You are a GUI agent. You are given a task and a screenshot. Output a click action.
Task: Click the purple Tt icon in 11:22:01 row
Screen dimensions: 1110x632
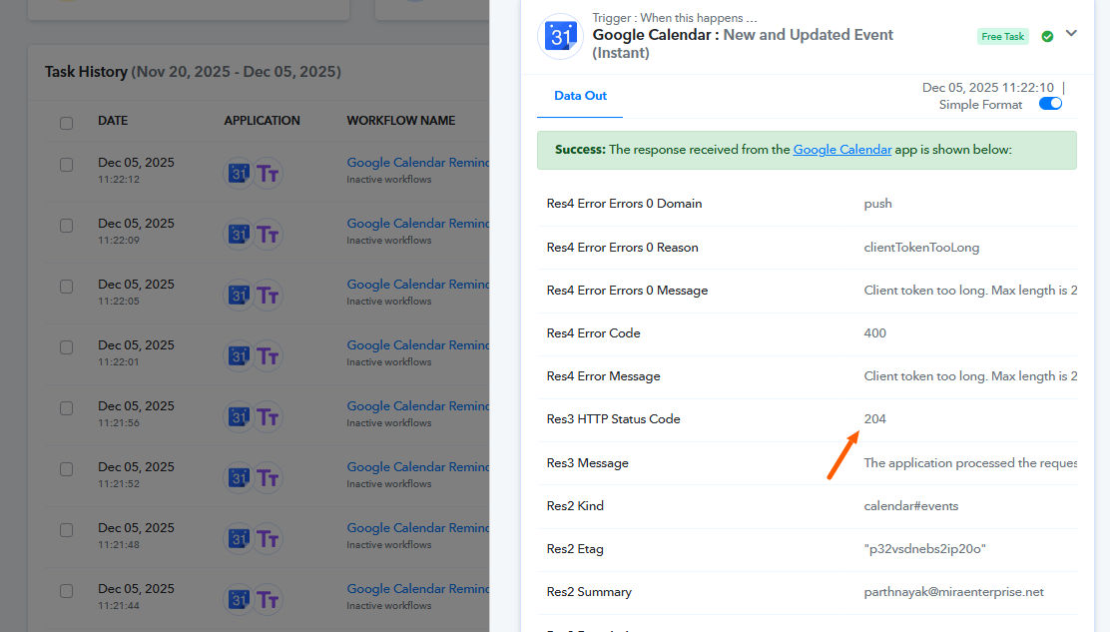267,356
